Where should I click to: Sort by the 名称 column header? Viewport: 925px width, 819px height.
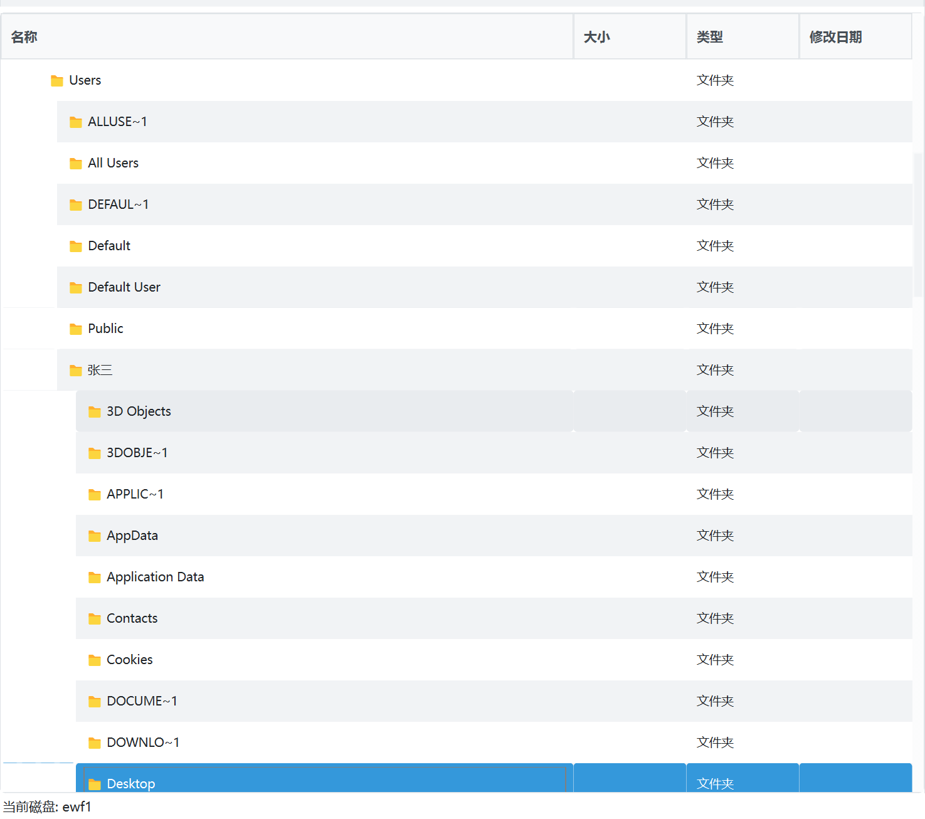pos(24,37)
